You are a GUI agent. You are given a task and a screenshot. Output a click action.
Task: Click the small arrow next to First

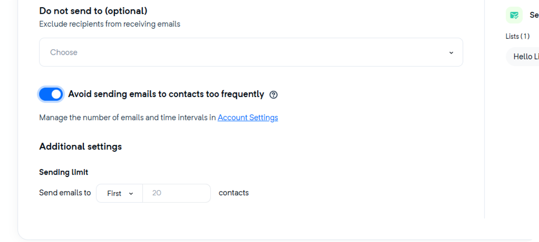(x=131, y=193)
